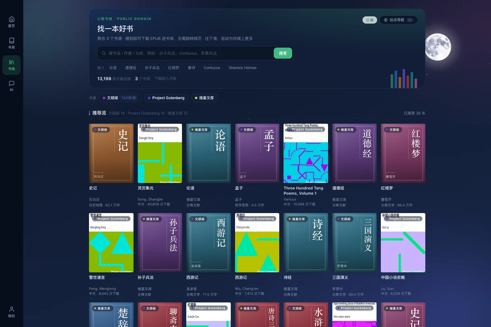Select hot tag Confucius
The height and width of the screenshot is (327, 491).
point(212,68)
